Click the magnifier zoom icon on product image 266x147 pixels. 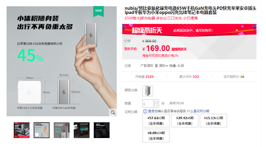pyautogui.click(x=113, y=113)
